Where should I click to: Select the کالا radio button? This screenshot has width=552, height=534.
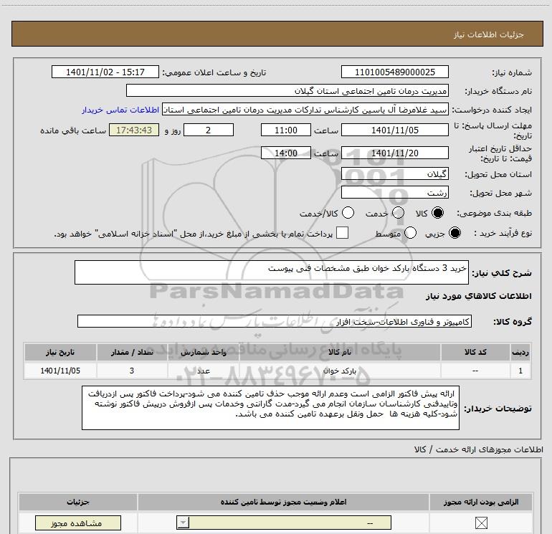click(x=437, y=213)
